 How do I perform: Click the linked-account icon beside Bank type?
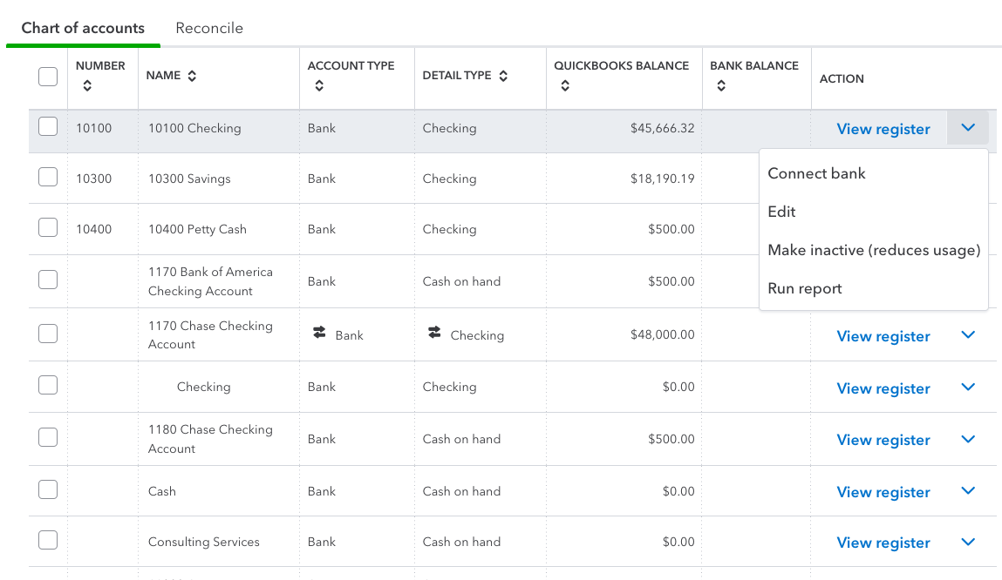coord(319,333)
